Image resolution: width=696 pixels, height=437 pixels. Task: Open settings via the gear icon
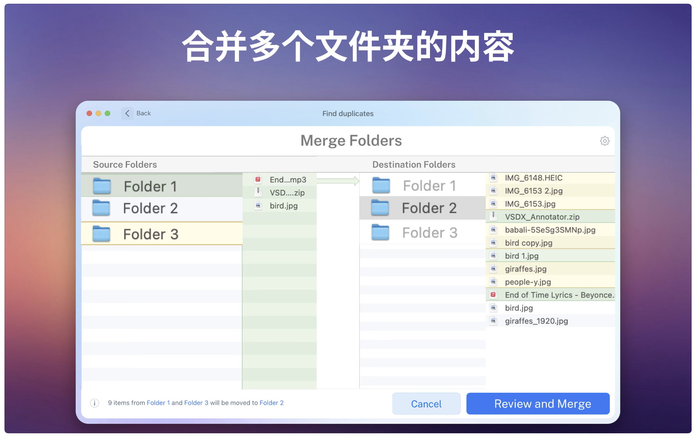click(605, 141)
